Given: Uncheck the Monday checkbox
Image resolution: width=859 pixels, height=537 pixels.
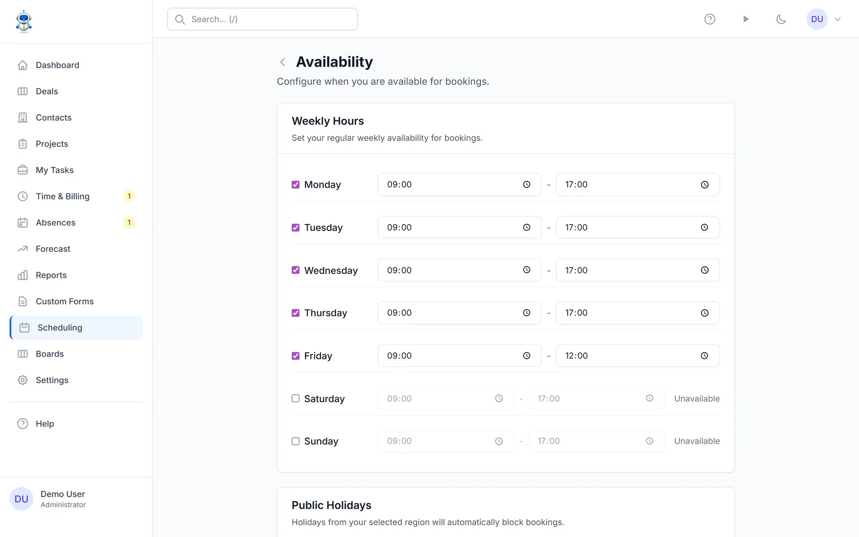Looking at the screenshot, I should pos(295,185).
